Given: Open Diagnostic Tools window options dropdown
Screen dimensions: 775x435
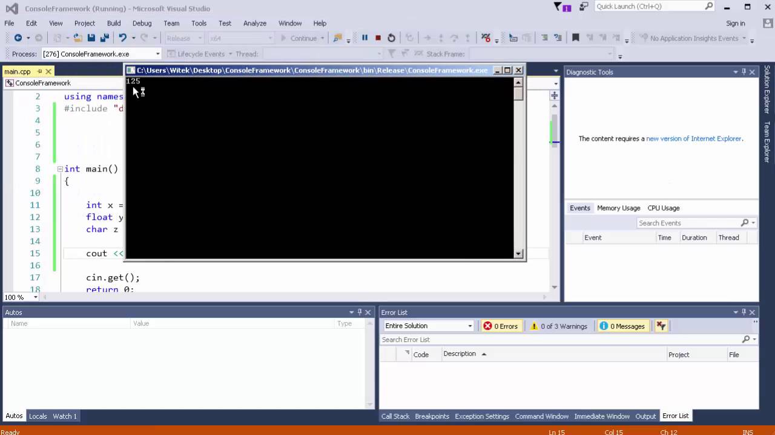Looking at the screenshot, I should coord(736,72).
